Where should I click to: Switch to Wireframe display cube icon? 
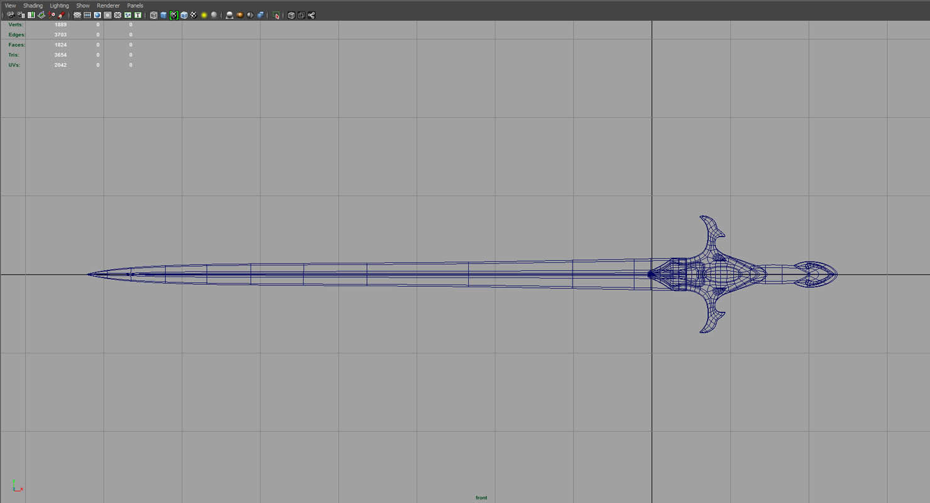point(153,15)
